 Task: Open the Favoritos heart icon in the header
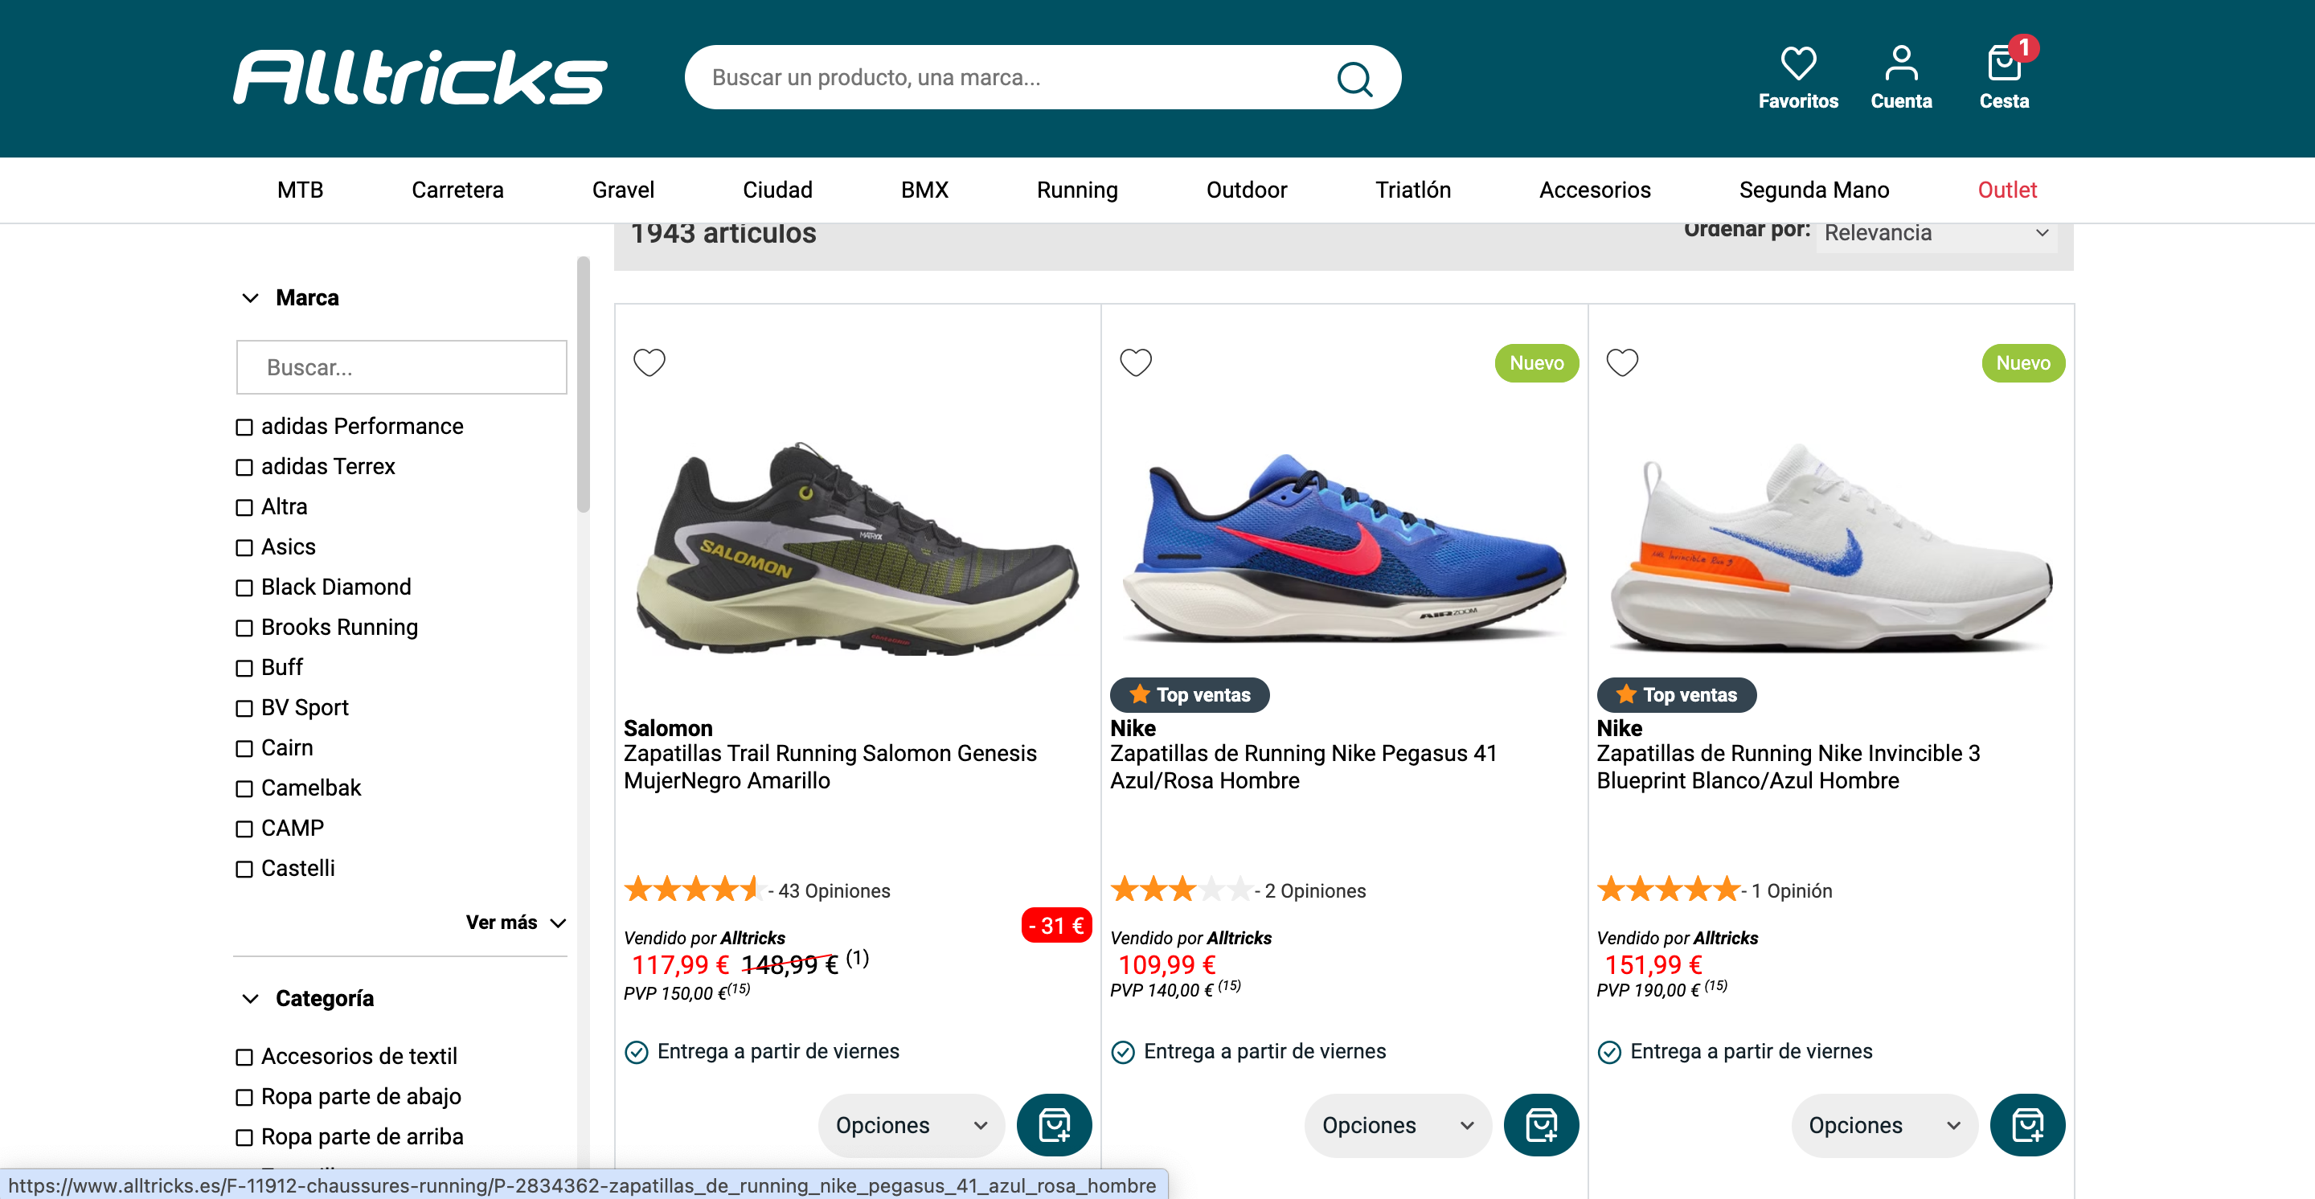click(1797, 64)
